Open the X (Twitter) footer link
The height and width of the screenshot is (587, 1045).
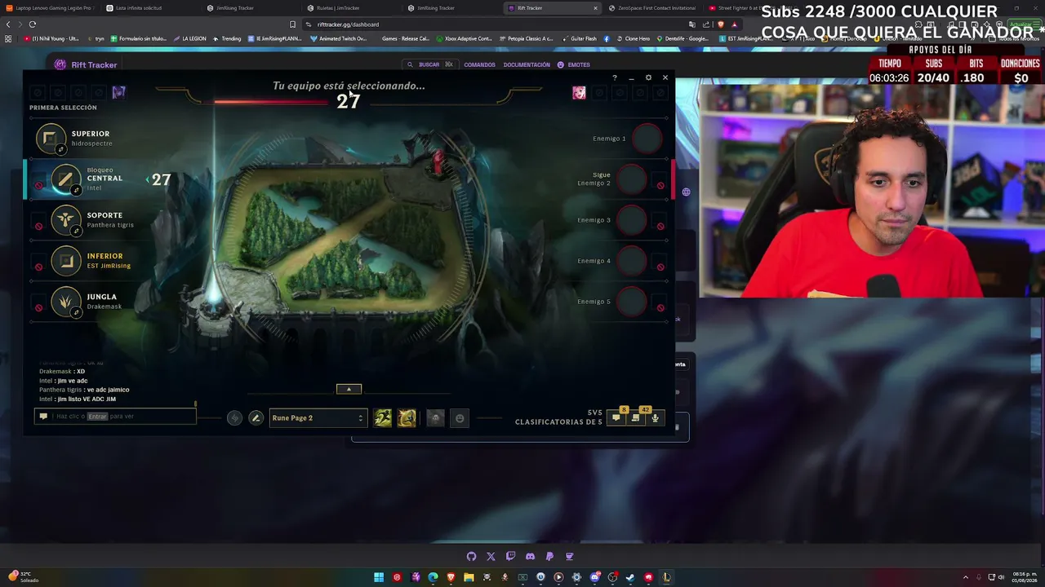491,557
